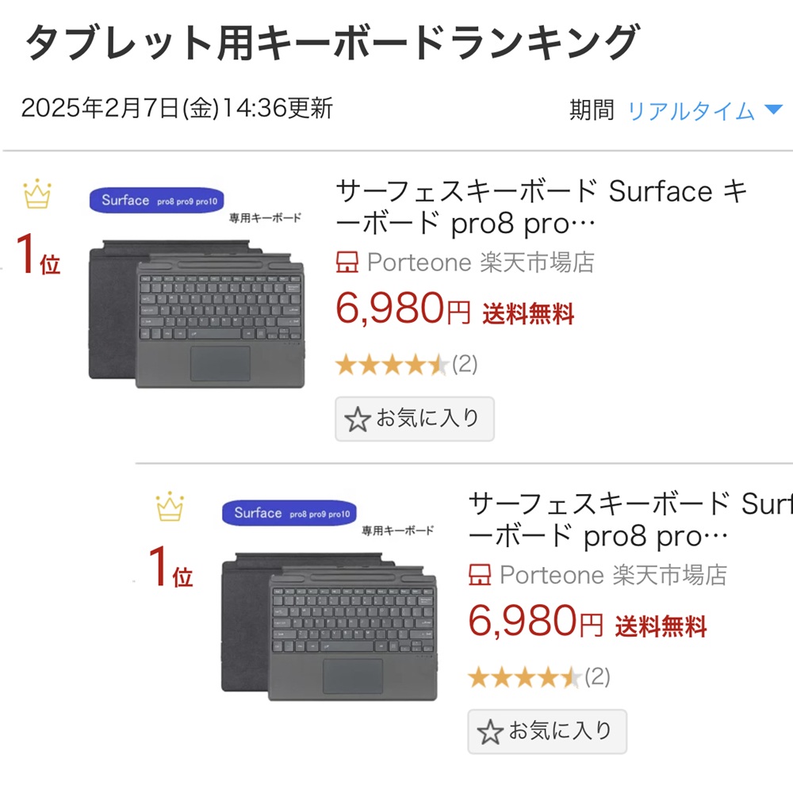Click the crown icon of the lower listing

coord(170,507)
